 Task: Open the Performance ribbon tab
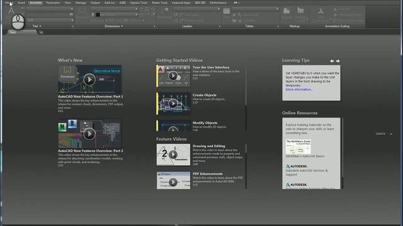tap(219, 3)
